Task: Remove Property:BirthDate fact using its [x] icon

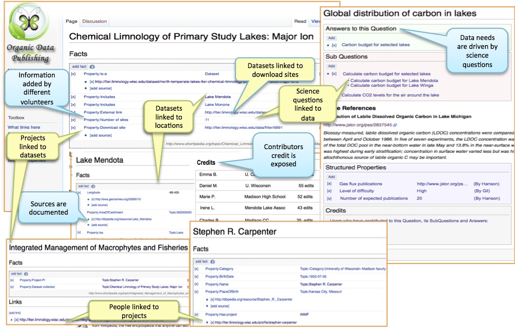Action: click(196, 277)
